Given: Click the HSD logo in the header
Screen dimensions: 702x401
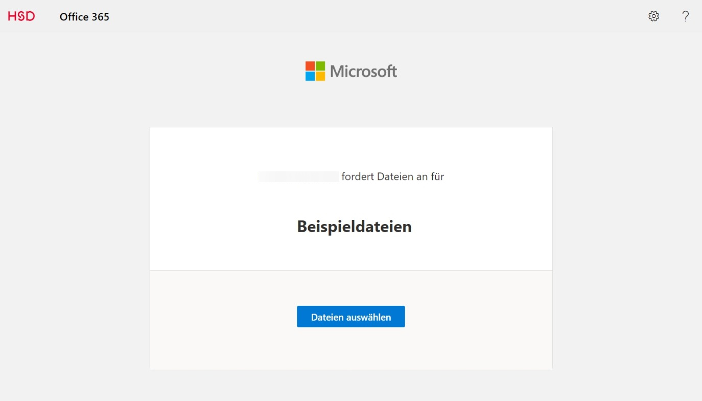Looking at the screenshot, I should coord(21,16).
